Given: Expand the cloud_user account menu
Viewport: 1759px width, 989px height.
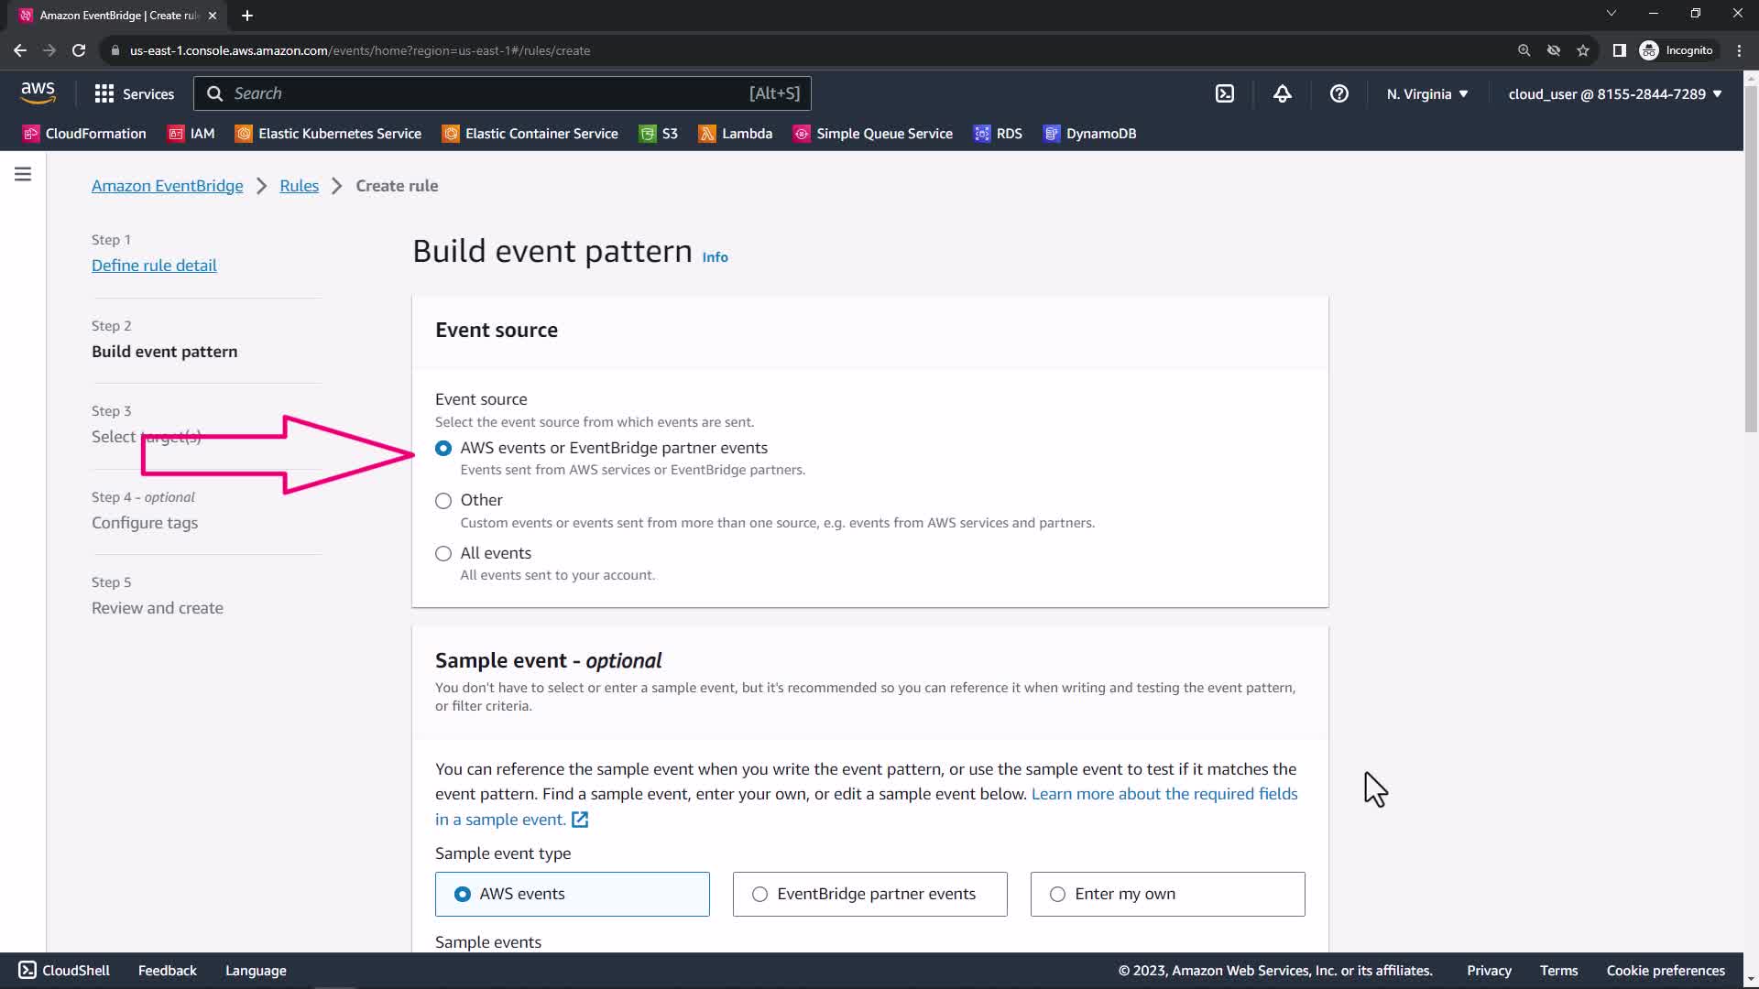Looking at the screenshot, I should [x=1614, y=93].
